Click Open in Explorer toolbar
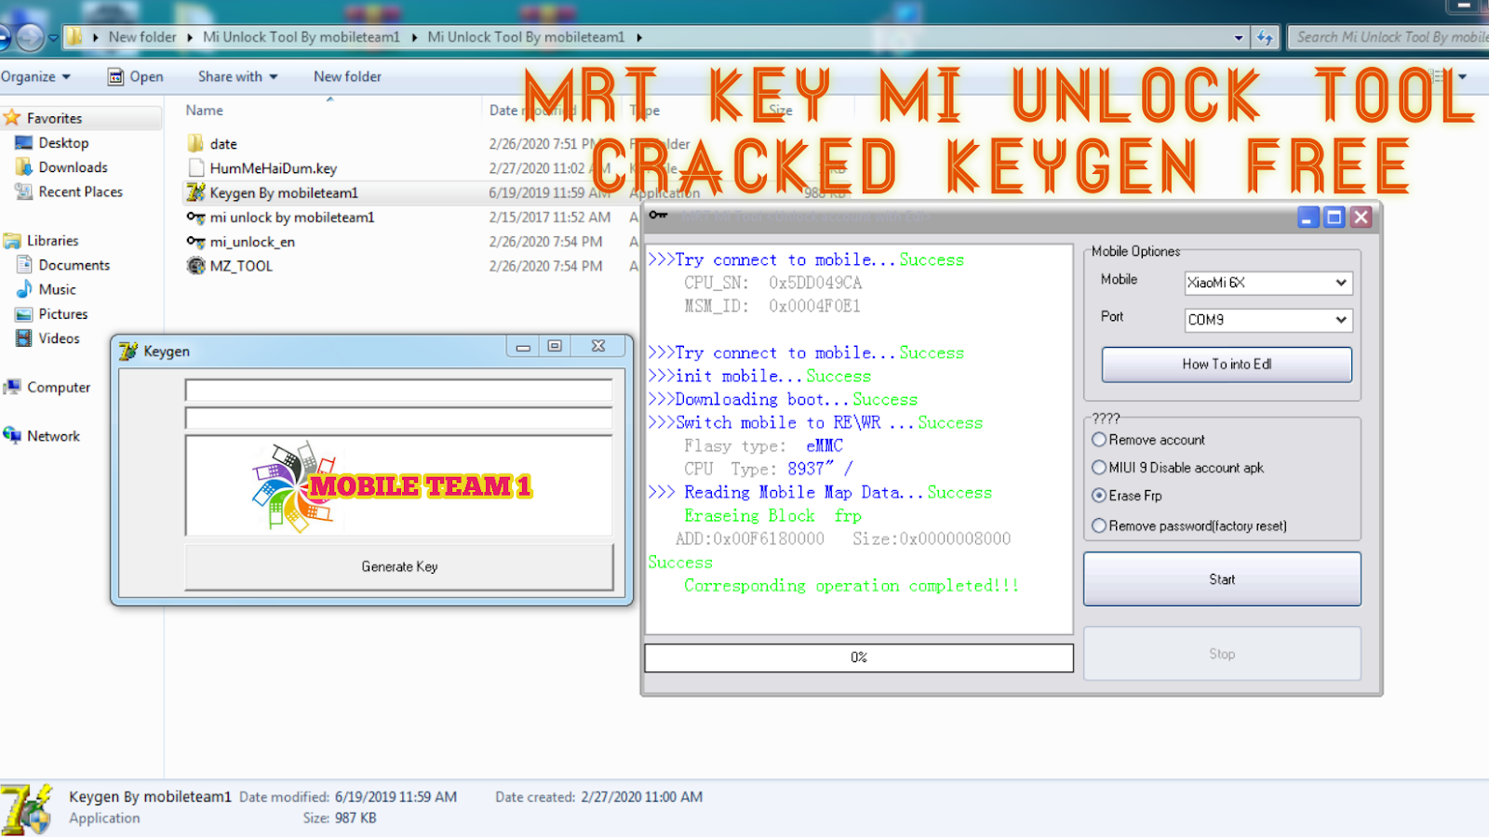The width and height of the screenshot is (1489, 837). coord(136,76)
